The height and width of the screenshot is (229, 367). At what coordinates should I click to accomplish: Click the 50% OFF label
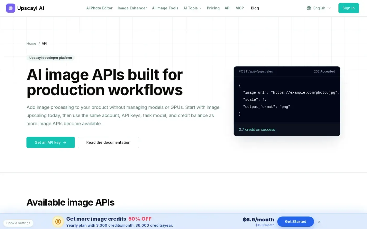click(x=140, y=219)
